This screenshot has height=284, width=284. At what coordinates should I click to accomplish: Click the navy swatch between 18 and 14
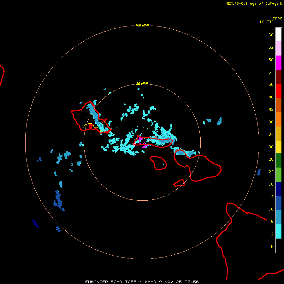279,189
